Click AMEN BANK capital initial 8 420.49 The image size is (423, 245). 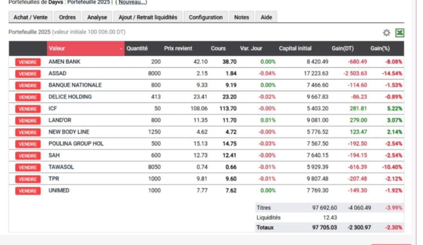tap(318, 62)
